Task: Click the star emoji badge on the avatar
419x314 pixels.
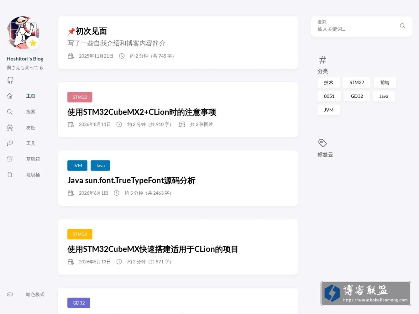Action: click(x=33, y=43)
